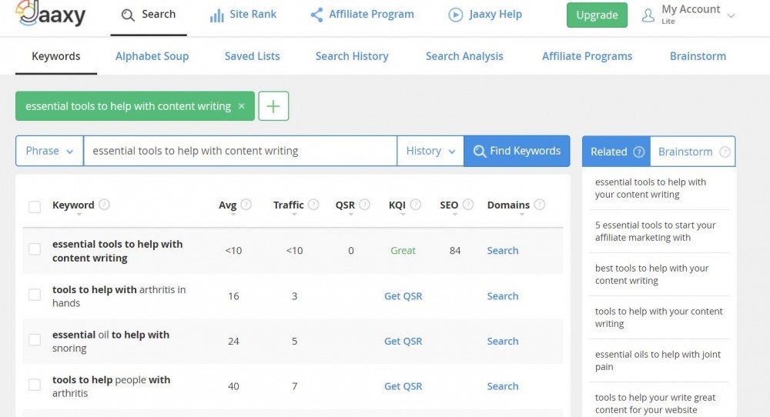Click the share icon for Affiliate Program
The width and height of the screenshot is (770, 417).
click(x=316, y=15)
